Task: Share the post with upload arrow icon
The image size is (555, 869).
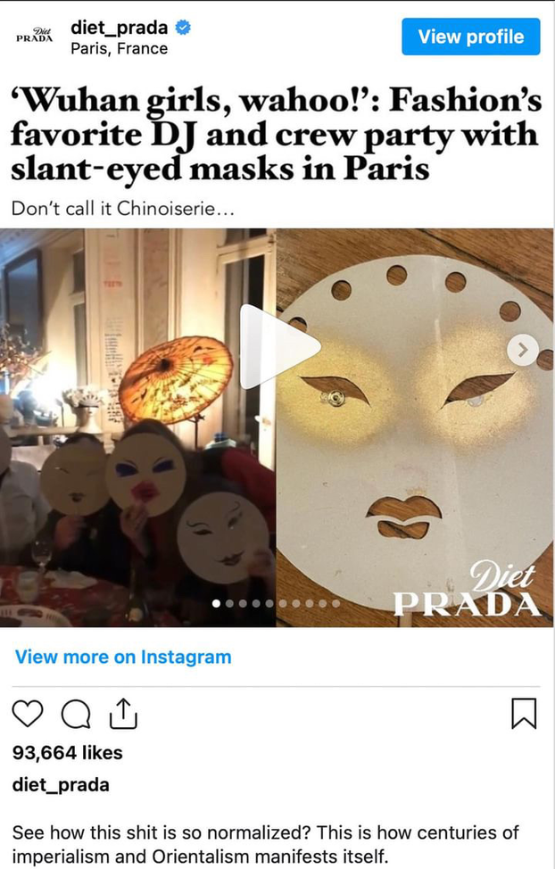Action: (124, 713)
